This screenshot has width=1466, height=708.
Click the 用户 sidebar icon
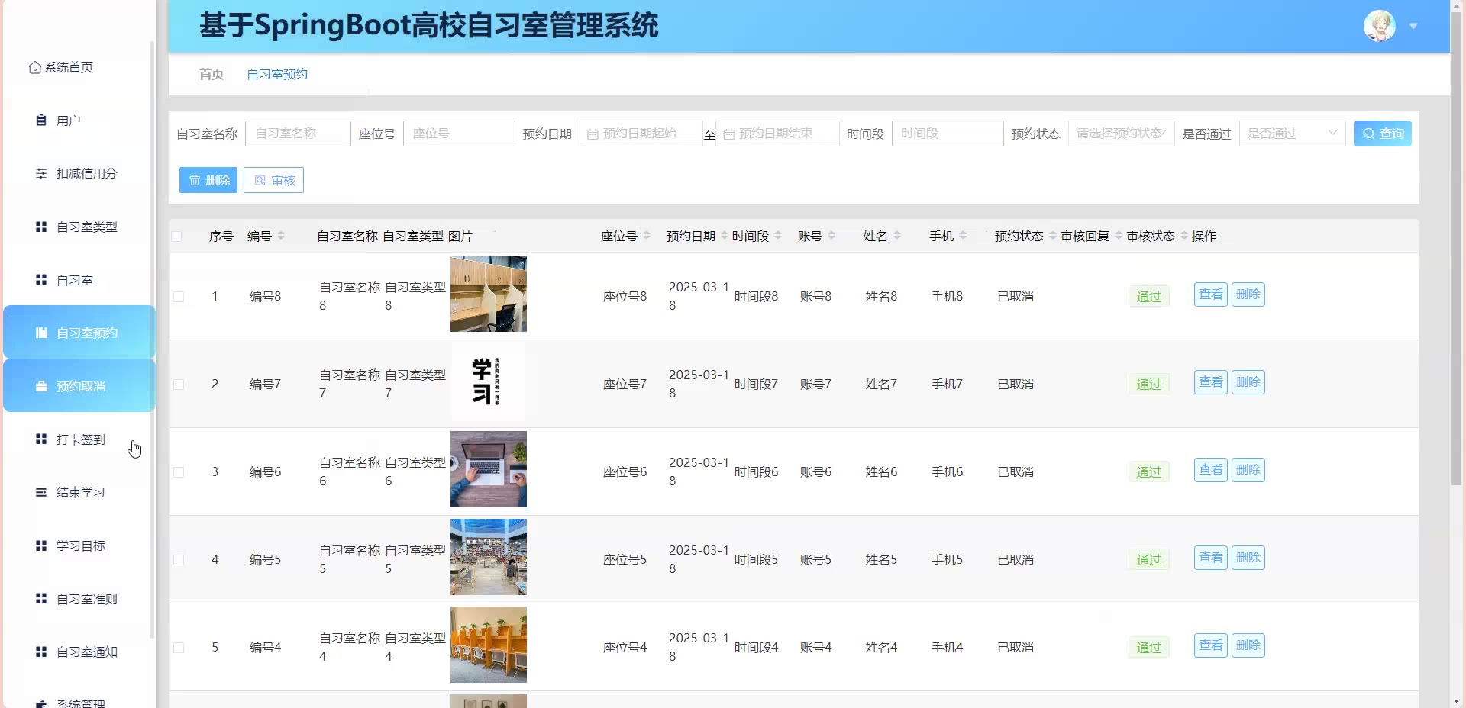click(x=41, y=121)
